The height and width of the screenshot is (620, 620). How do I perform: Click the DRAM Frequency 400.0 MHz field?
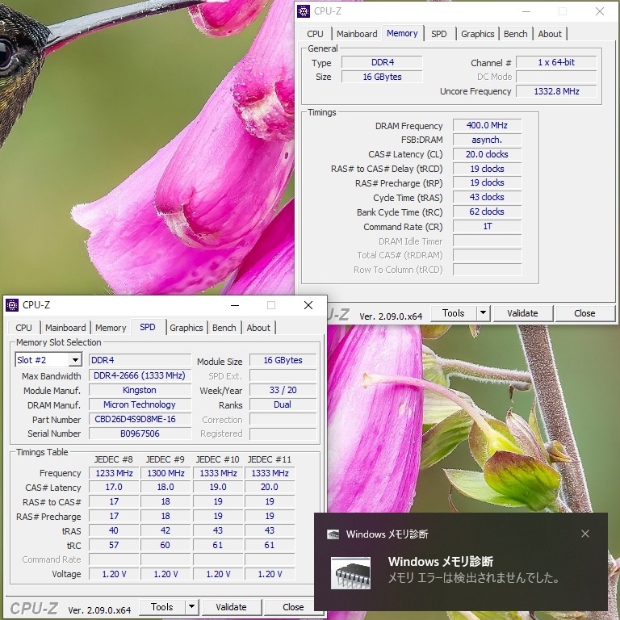point(487,126)
